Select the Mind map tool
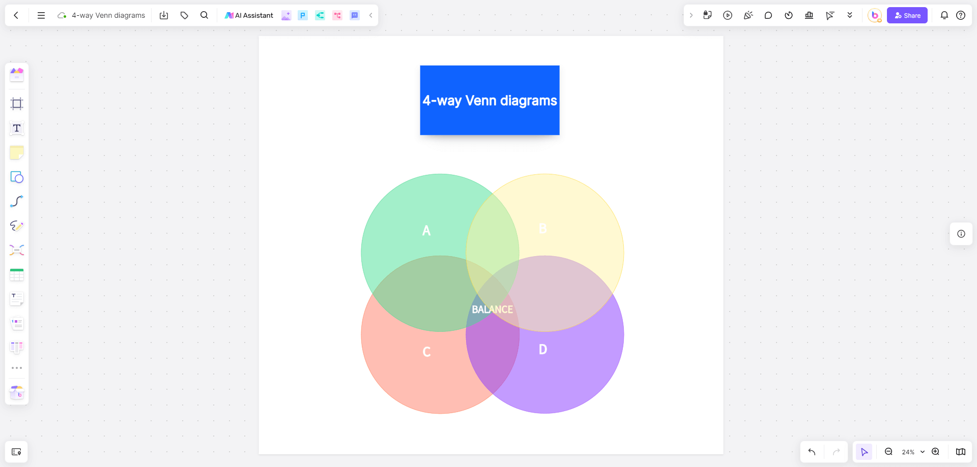The height and width of the screenshot is (467, 977). [17, 250]
